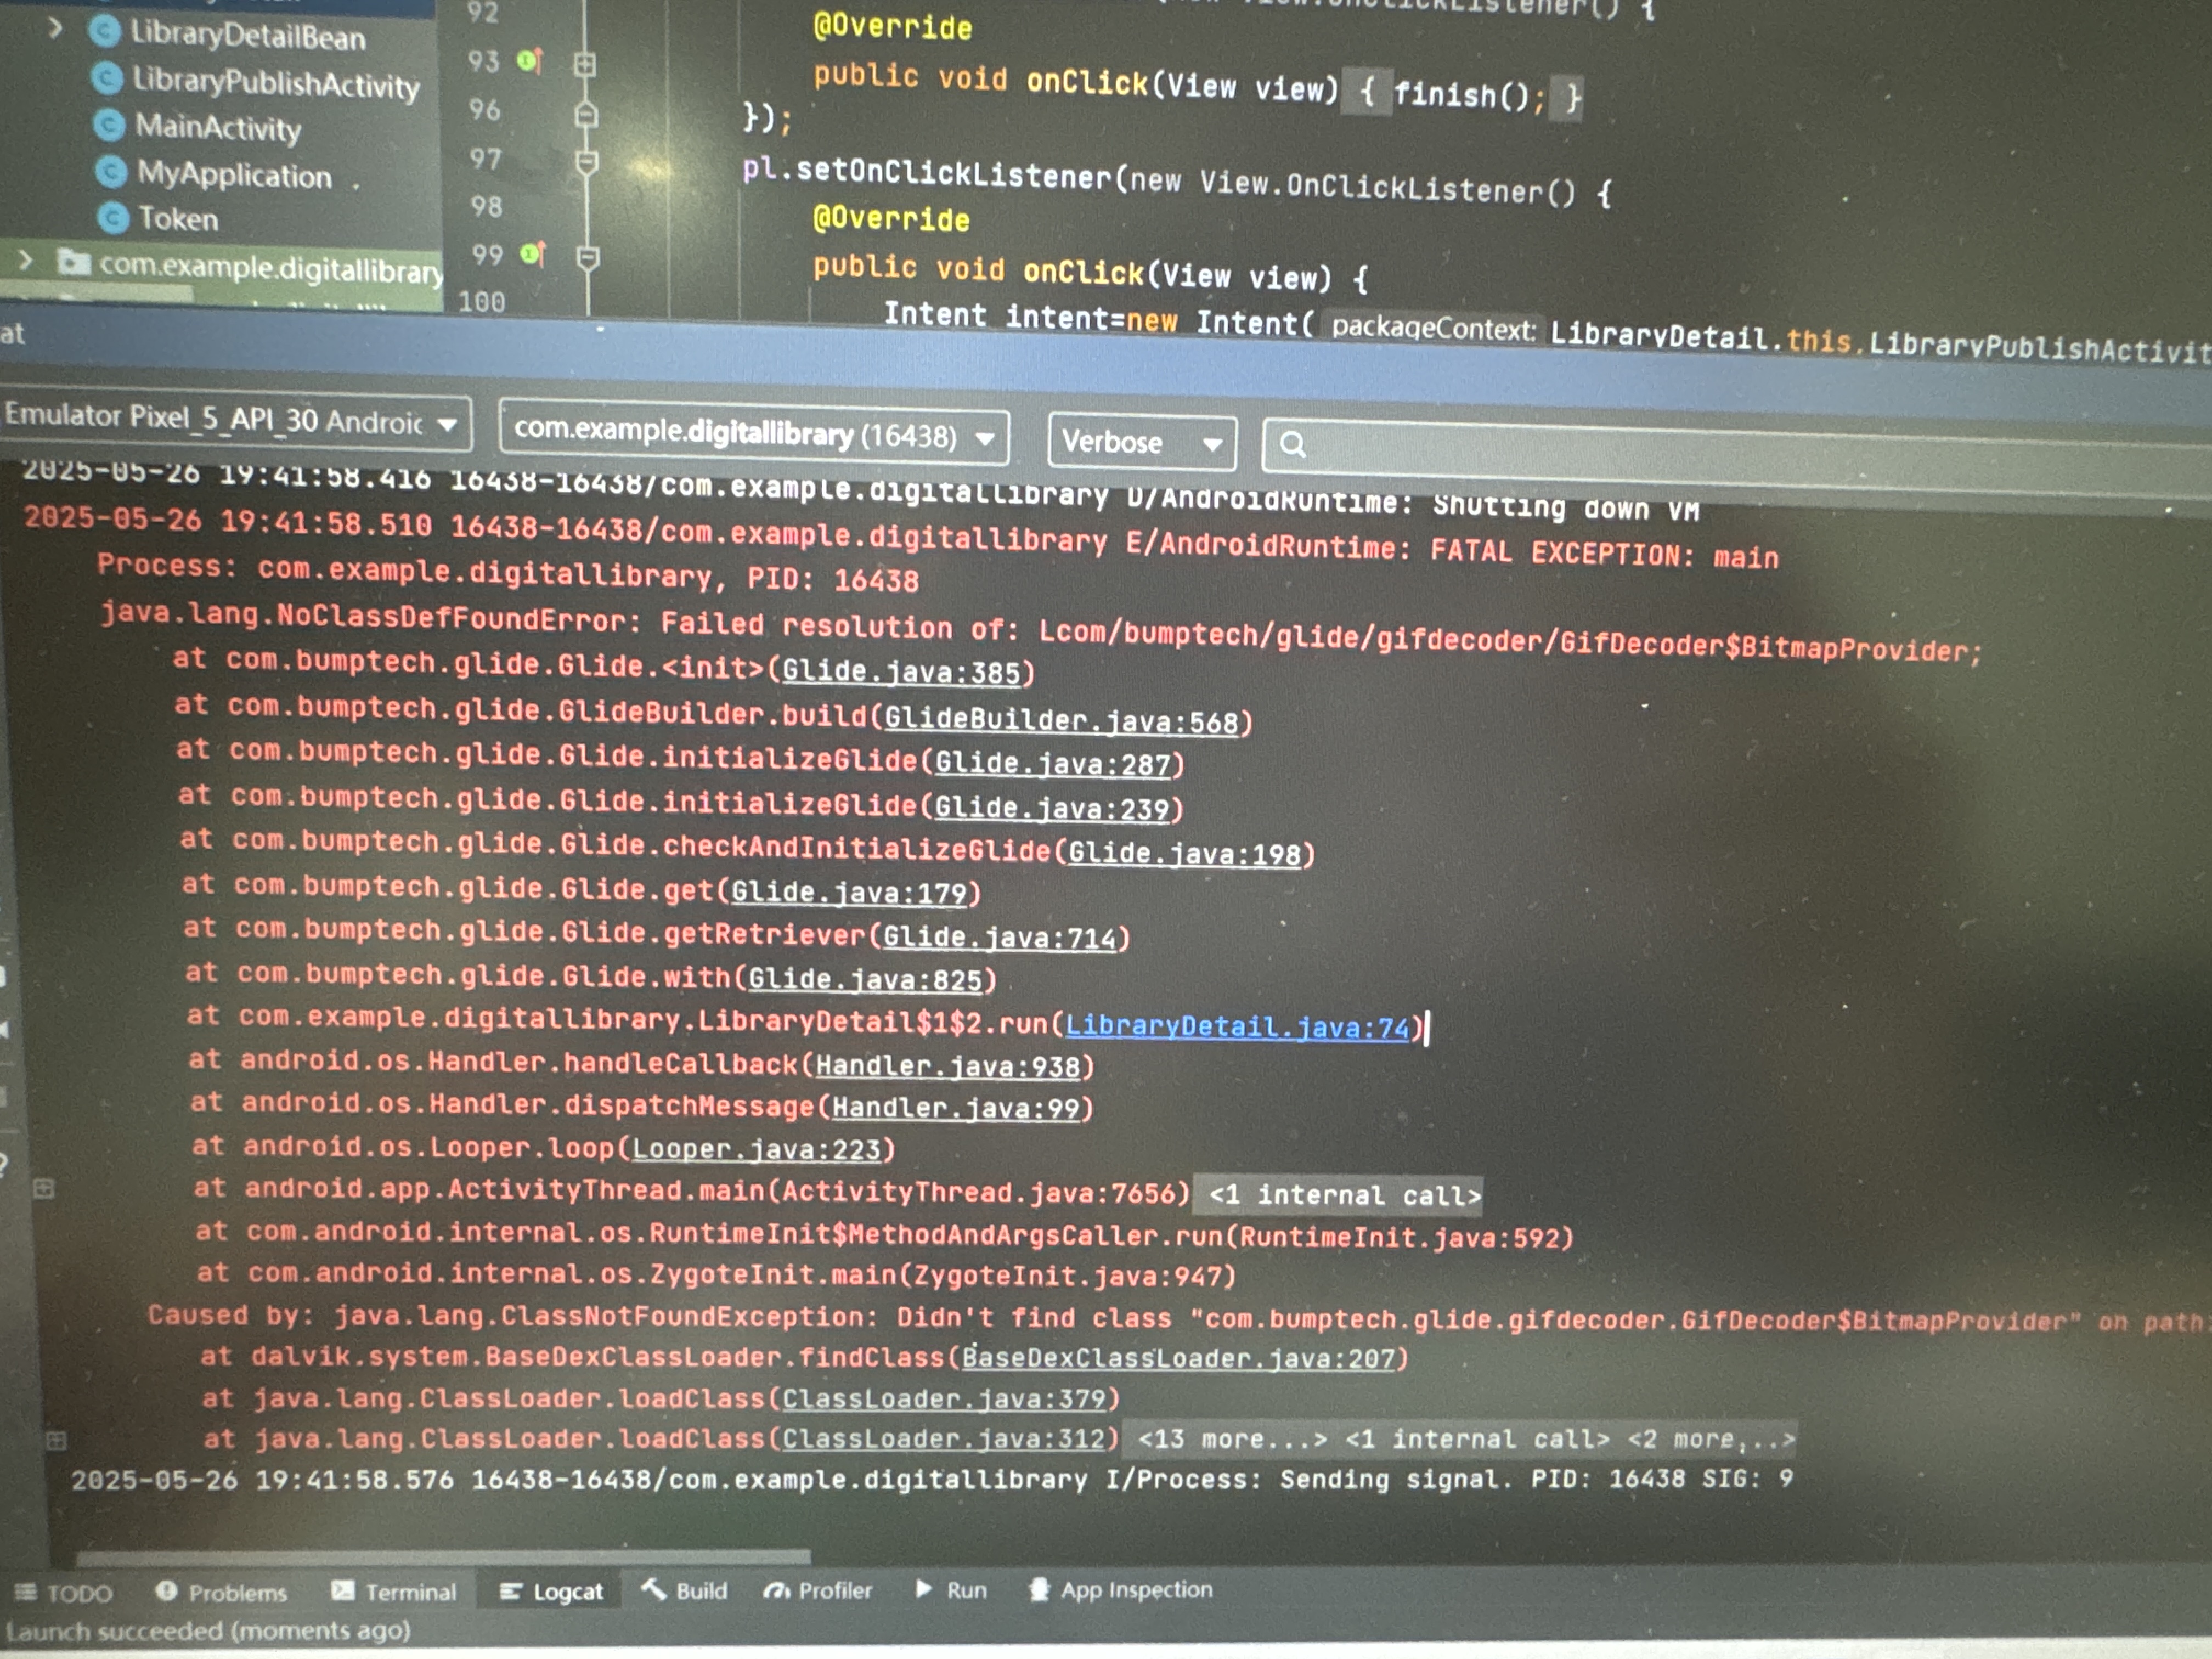Click the MyApplication class icon
The height and width of the screenshot is (1659, 2212).
pos(111,172)
